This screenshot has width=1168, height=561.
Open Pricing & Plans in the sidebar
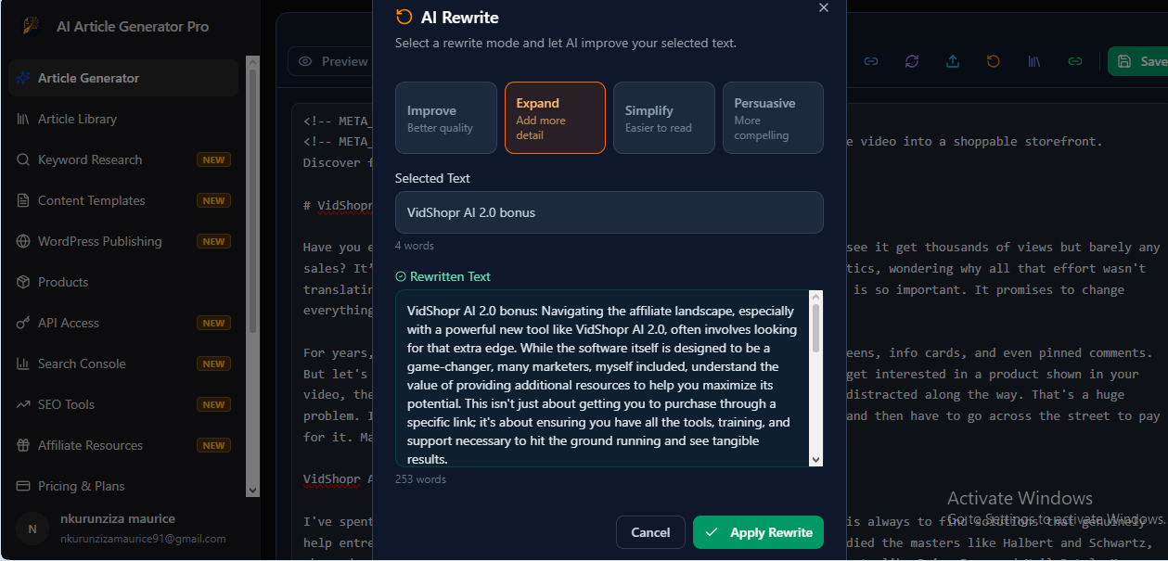coord(123,486)
